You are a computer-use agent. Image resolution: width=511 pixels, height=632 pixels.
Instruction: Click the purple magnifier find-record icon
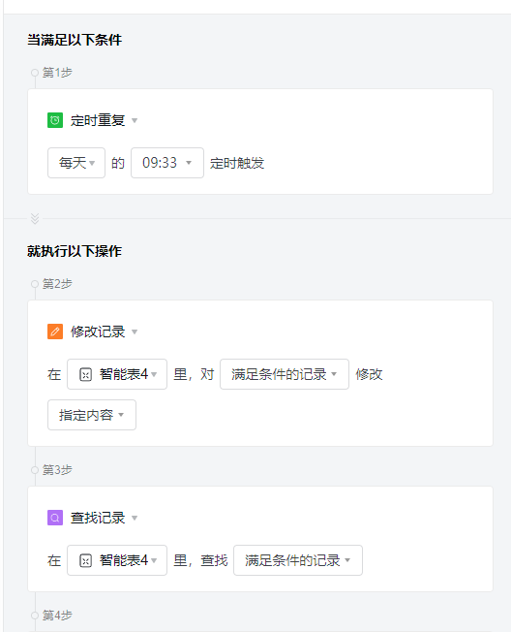pyautogui.click(x=55, y=518)
